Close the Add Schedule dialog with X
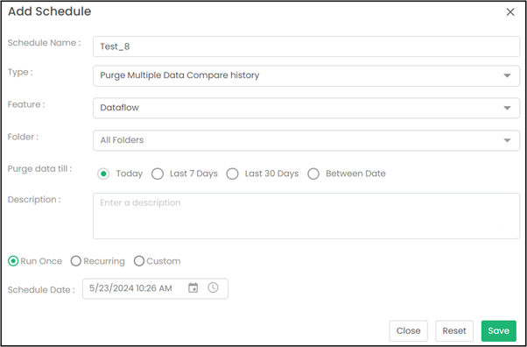This screenshot has height=347, width=527. (510, 12)
